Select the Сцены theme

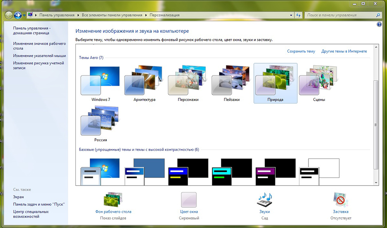[x=319, y=83]
